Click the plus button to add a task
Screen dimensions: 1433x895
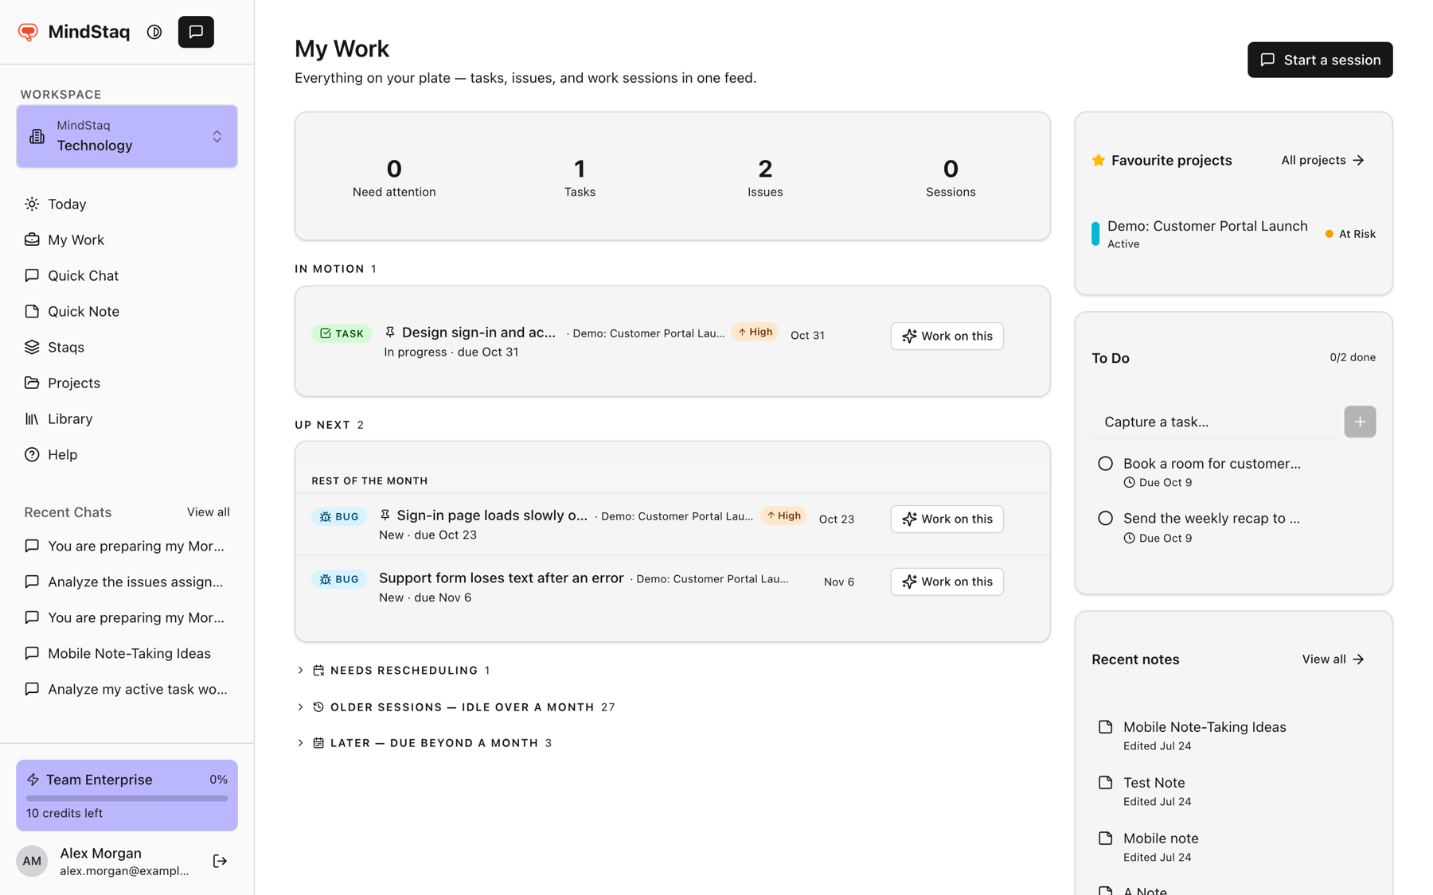1360,422
